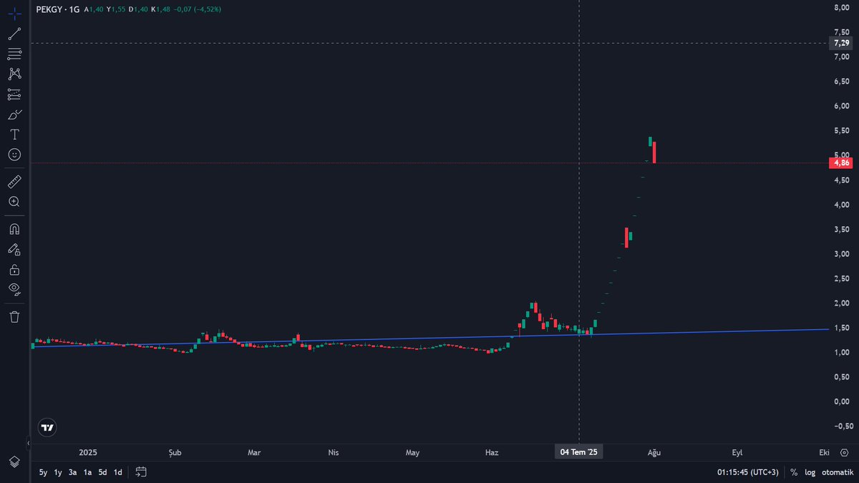Image resolution: width=859 pixels, height=483 pixels.
Task: Select the 1y time range
Action: tap(58, 472)
